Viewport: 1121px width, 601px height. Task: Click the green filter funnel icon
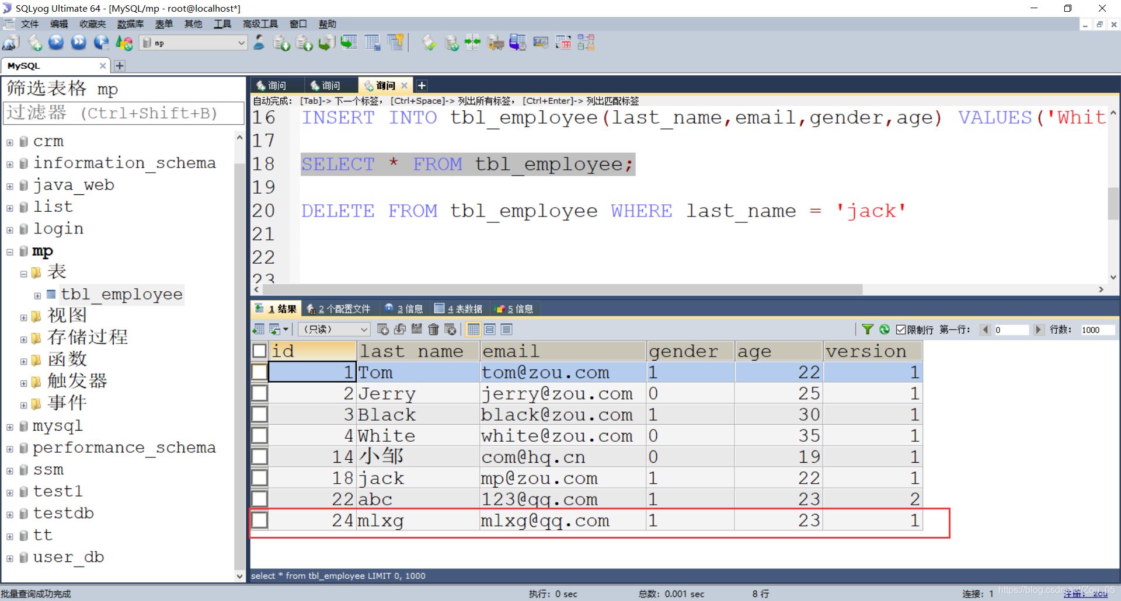[x=868, y=330]
